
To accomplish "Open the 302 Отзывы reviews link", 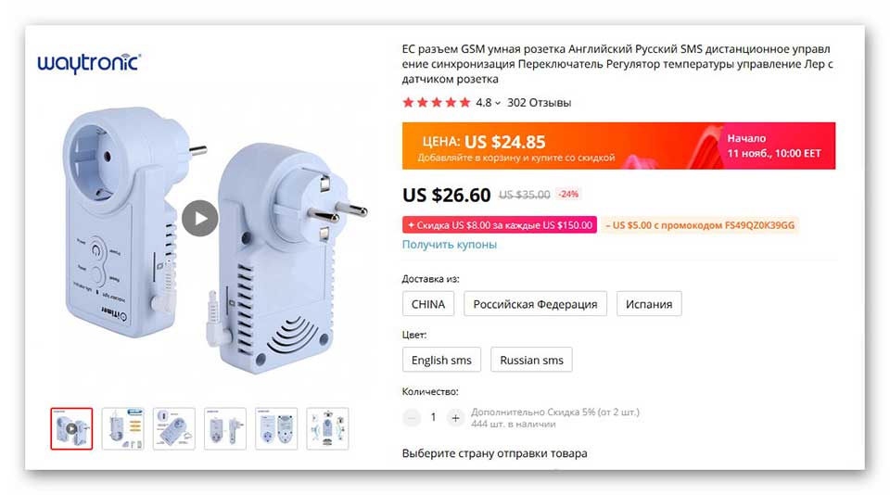I will [539, 103].
